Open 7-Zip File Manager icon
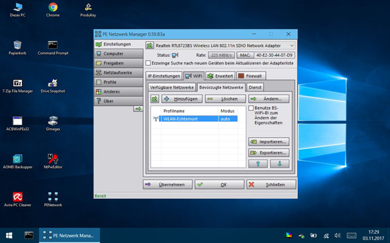Viewport: 390px width, 243px height. [17, 86]
